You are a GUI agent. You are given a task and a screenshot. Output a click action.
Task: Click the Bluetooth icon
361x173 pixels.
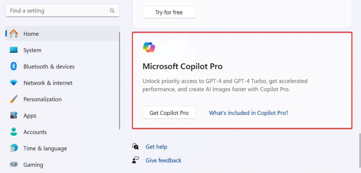(14, 67)
